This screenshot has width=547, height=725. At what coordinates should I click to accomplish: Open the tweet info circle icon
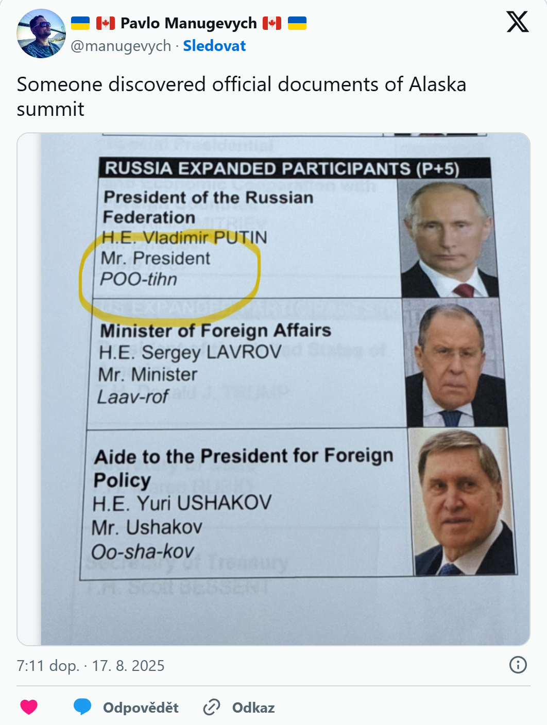pos(518,665)
